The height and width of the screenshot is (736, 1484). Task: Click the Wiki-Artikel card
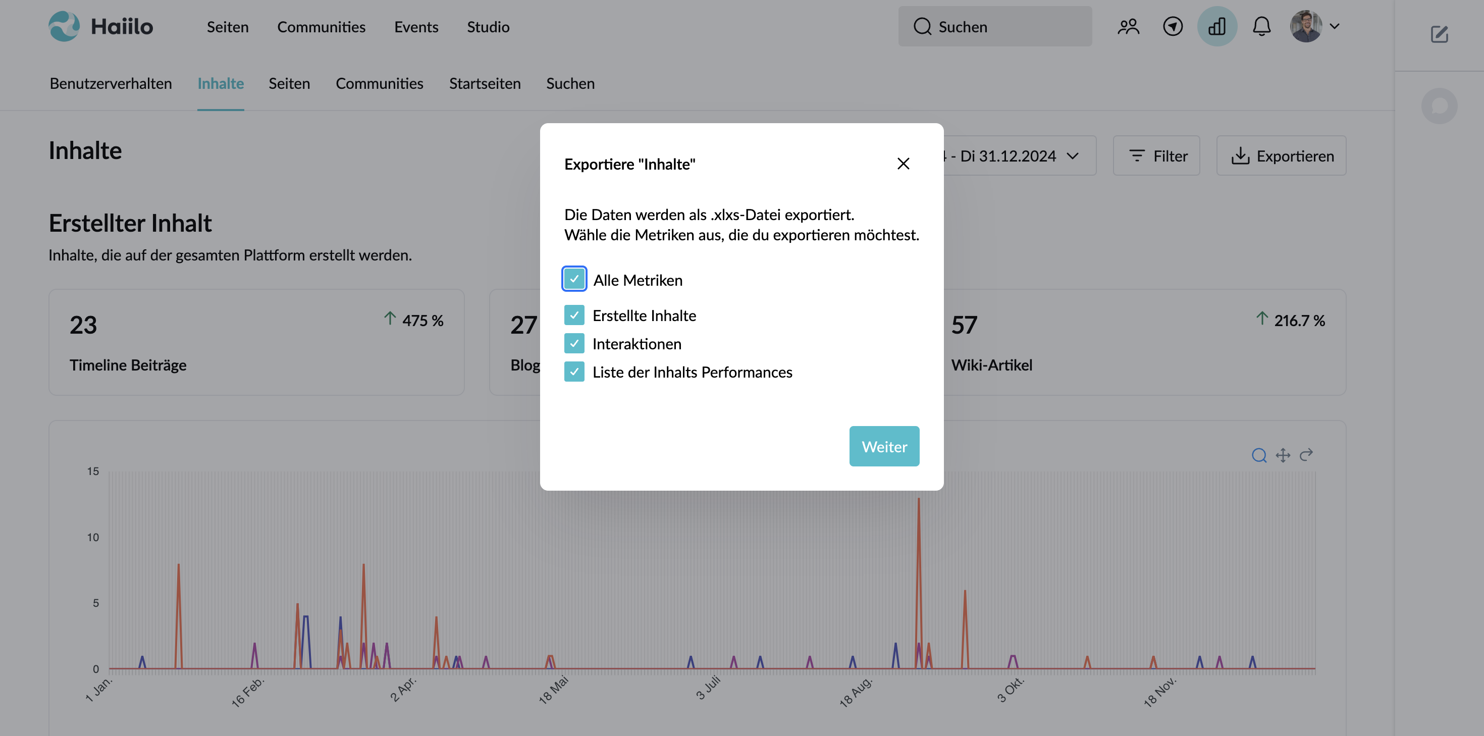1144,342
